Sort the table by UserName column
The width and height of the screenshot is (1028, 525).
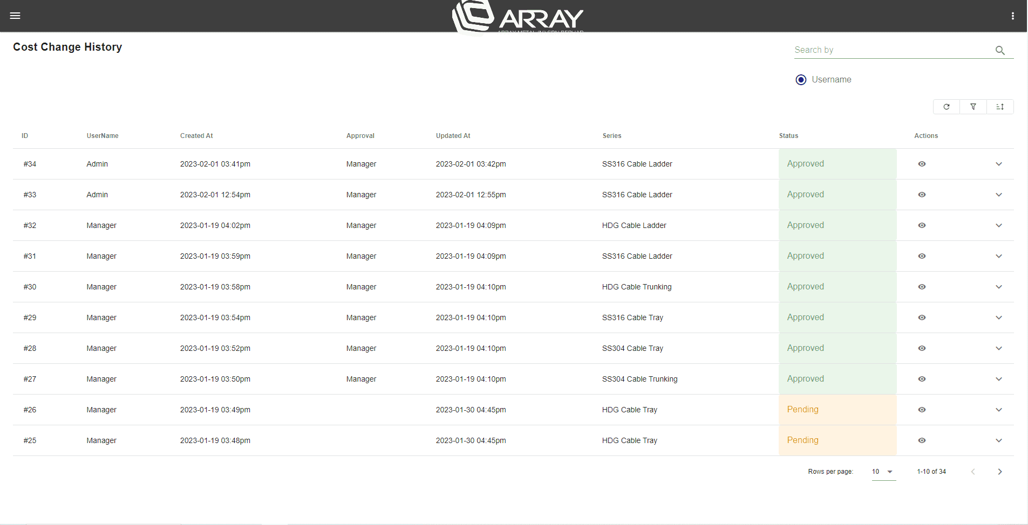(x=102, y=135)
